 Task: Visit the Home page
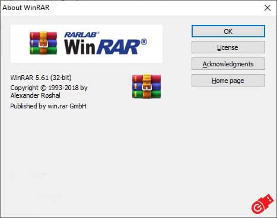tap(228, 81)
